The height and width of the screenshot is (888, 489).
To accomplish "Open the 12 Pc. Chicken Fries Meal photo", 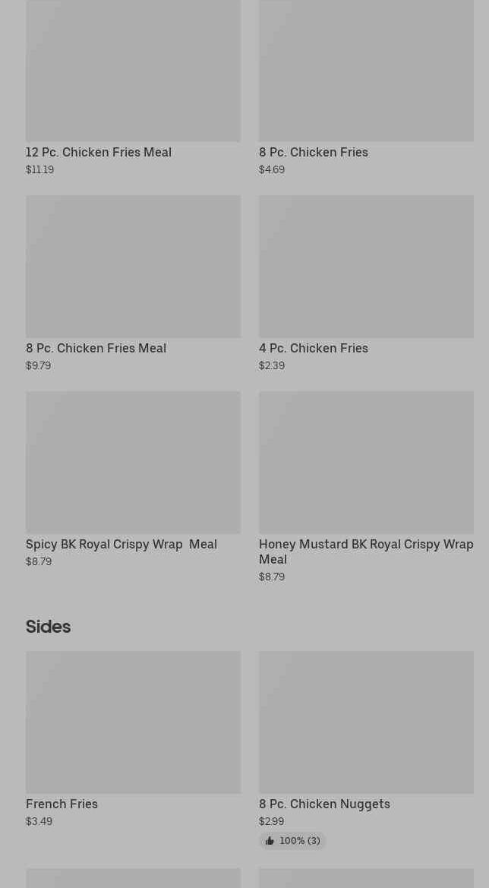I will 133,71.
